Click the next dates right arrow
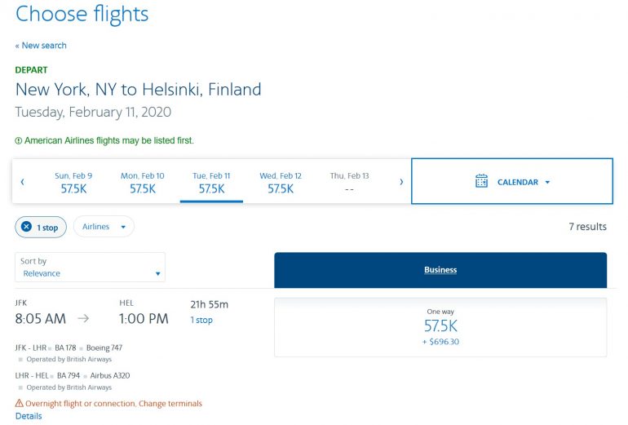Image resolution: width=628 pixels, height=425 pixels. click(x=401, y=182)
